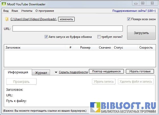Click the Убрать готовые button
Screen dimensions: 159x115
tap(140, 71)
